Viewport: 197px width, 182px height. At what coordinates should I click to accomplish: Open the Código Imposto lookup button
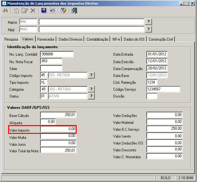[91, 75]
